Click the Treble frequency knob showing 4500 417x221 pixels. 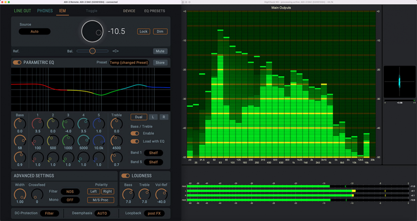click(x=116, y=140)
